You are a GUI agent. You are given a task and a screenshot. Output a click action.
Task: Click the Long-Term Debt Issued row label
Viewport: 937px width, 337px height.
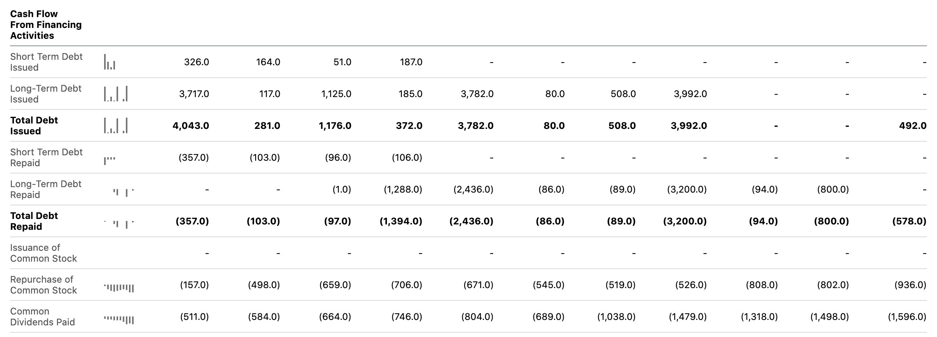pyautogui.click(x=46, y=94)
